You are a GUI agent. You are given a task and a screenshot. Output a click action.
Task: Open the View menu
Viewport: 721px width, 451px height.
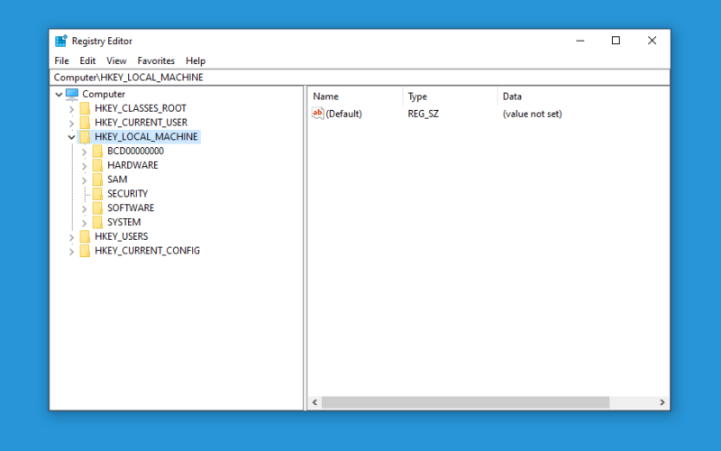tap(116, 60)
